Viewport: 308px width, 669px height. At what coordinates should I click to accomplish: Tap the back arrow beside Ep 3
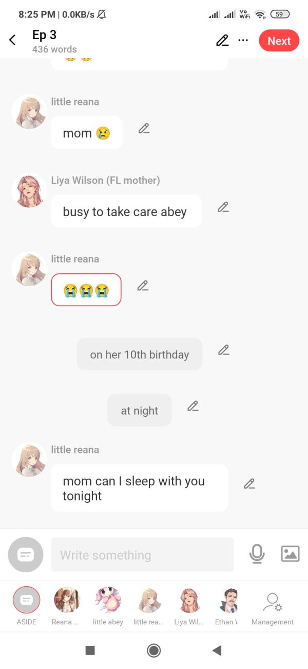(13, 40)
